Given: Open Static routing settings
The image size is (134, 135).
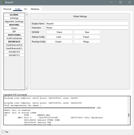Looking at the screenshot, I should [14, 28].
